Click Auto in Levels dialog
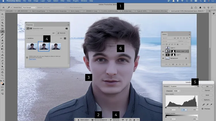The height and width of the screenshot is (121, 216). (x=207, y=95)
